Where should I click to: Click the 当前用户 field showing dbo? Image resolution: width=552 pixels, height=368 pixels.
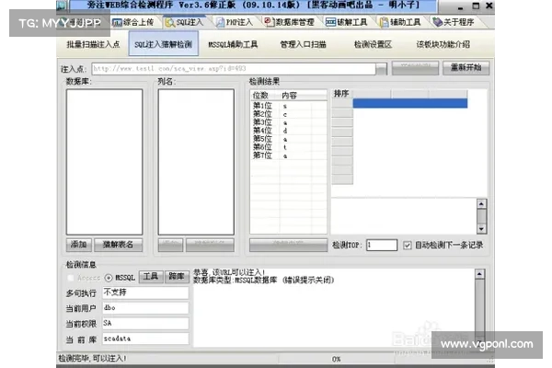click(x=145, y=308)
